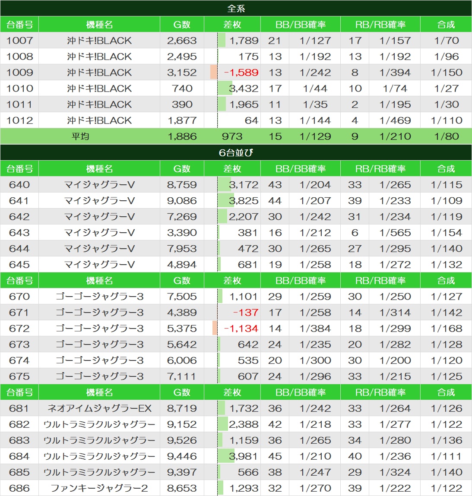Image resolution: width=472 pixels, height=496 pixels.
Task: Click RB rate 1/565 for machine 643
Action: tap(395, 233)
